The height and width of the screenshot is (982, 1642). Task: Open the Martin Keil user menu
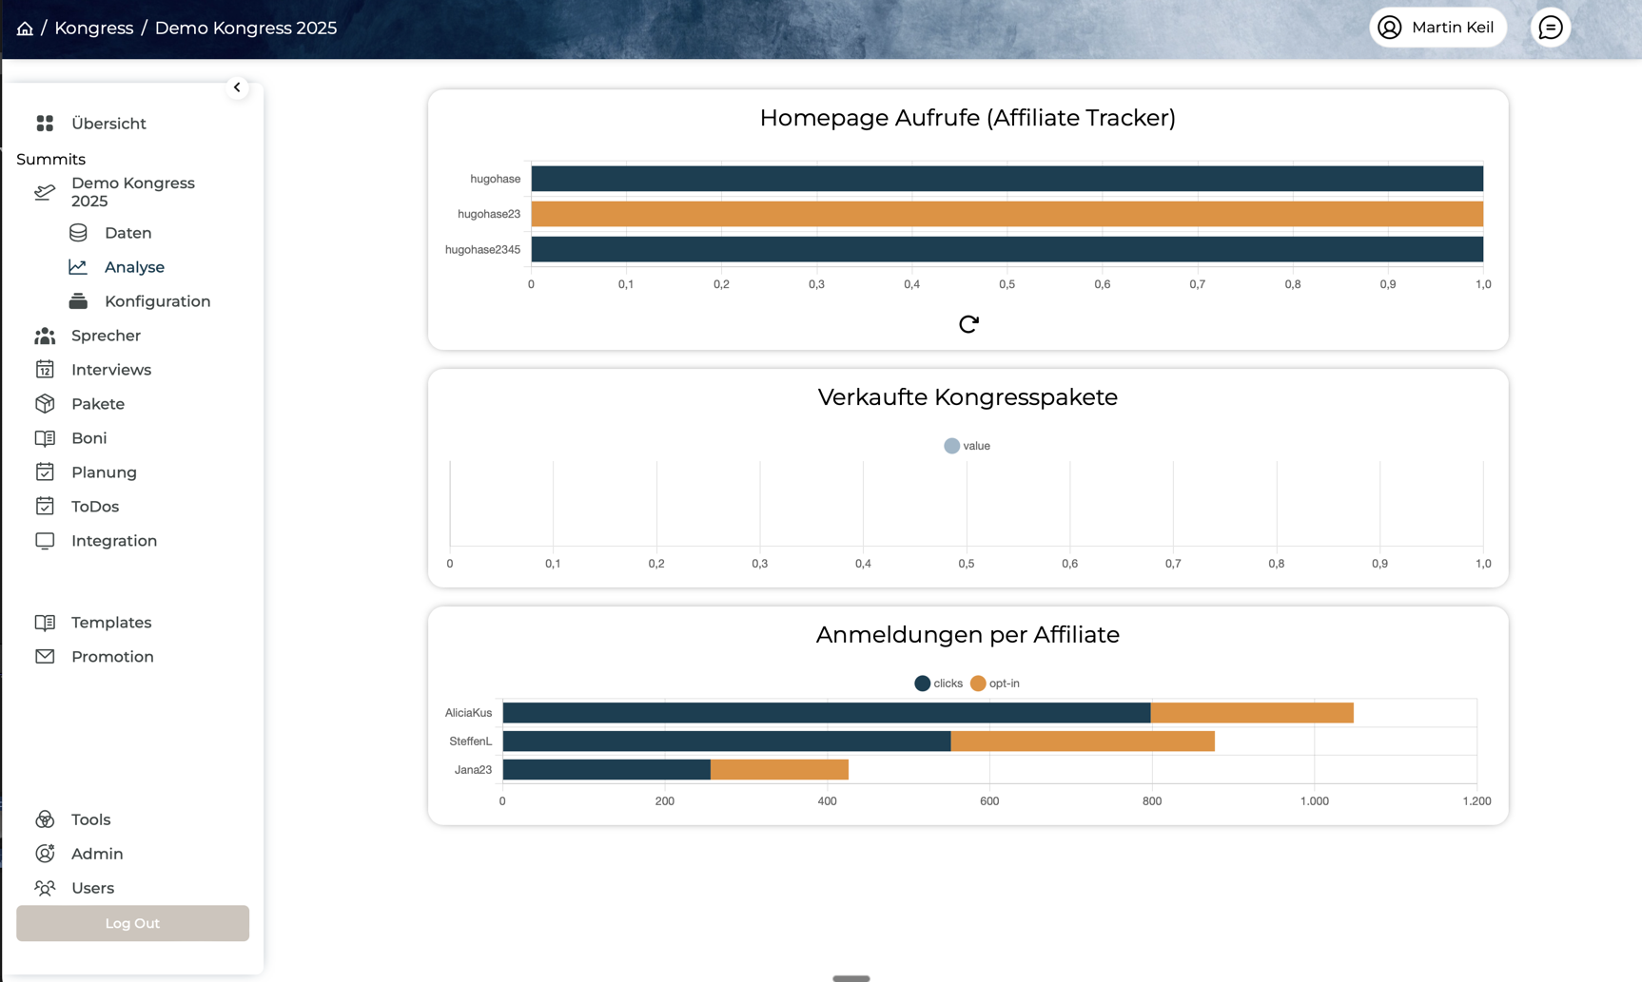[1437, 28]
